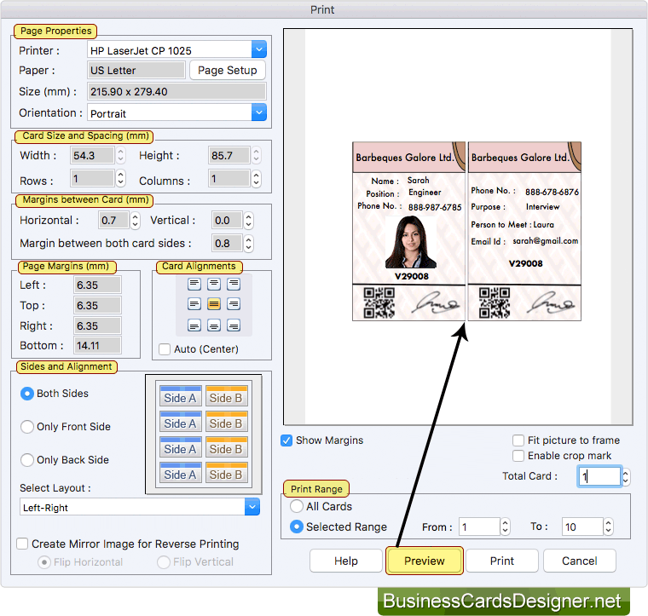The height and width of the screenshot is (616, 648).
Task: Click the To range input field
Action: point(582,527)
